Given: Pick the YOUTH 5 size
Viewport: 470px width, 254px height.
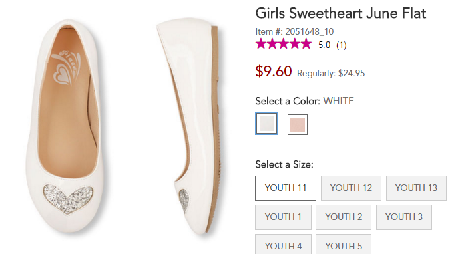Looking at the screenshot, I should click(344, 245).
